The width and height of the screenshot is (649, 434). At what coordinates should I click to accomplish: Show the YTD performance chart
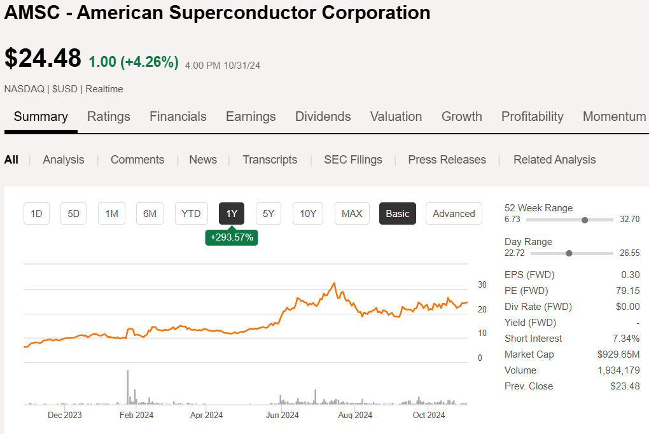[x=191, y=213]
